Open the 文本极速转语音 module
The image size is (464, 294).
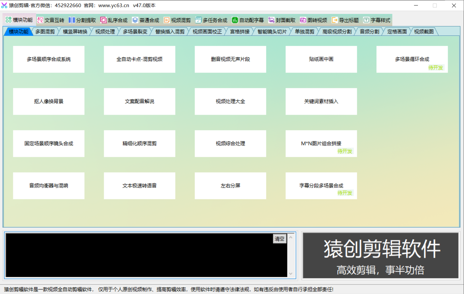140,186
